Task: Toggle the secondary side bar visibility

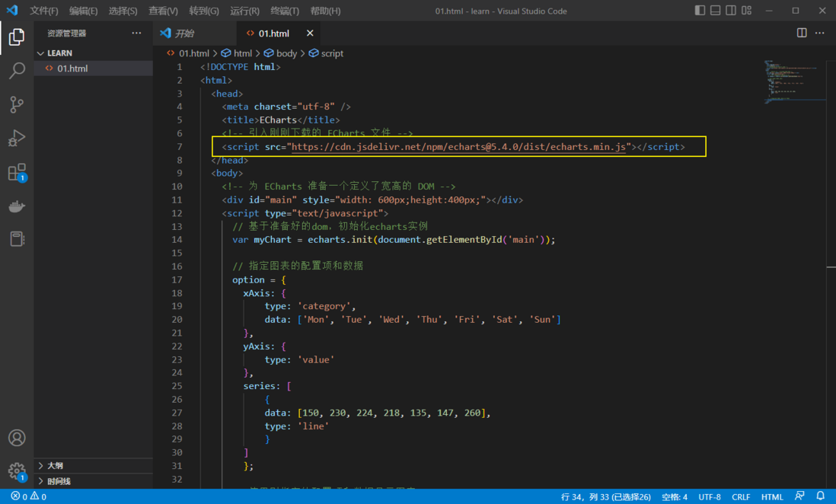Action: [731, 11]
